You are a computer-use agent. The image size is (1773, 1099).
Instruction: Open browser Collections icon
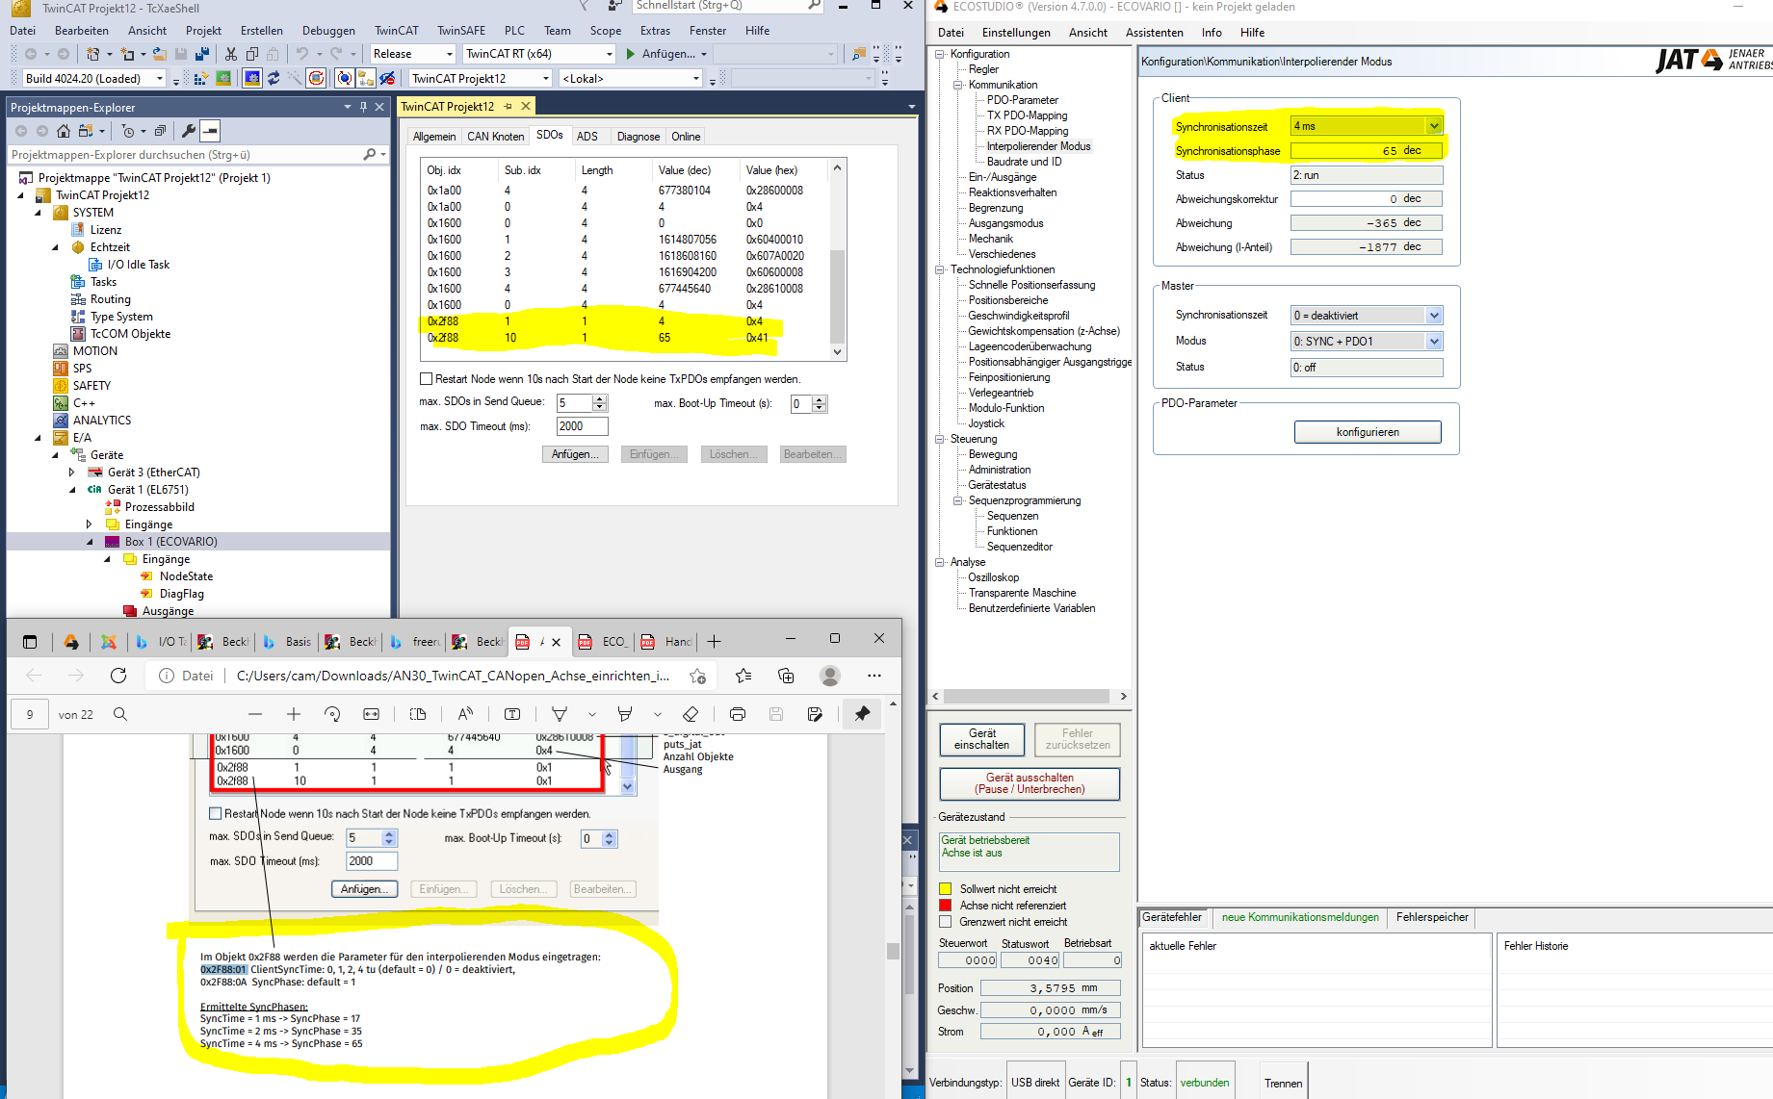point(786,676)
